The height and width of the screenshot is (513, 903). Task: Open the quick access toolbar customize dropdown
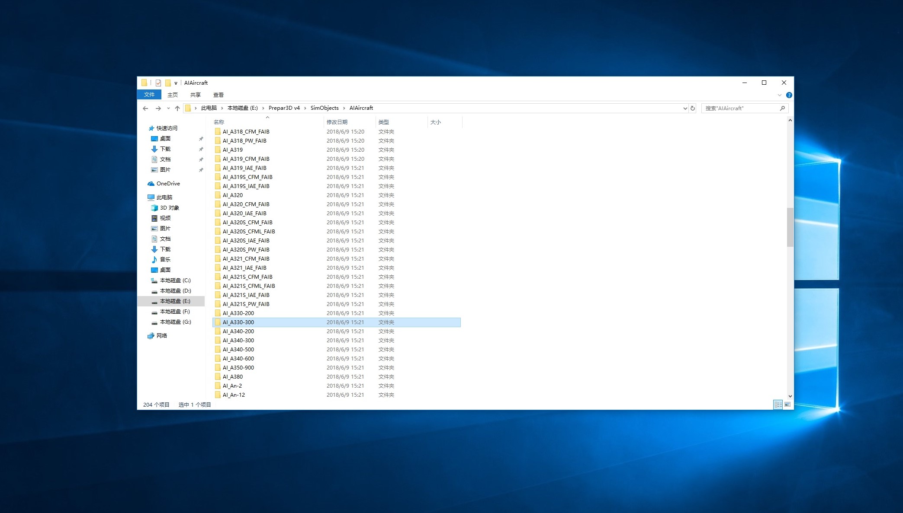coord(176,83)
